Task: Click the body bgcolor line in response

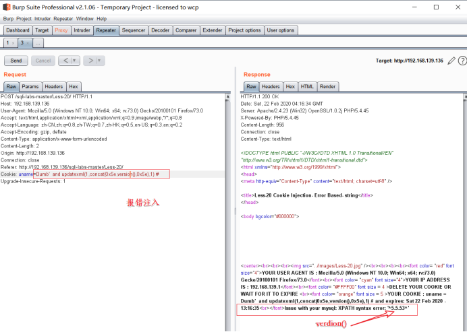Action: tap(270, 217)
